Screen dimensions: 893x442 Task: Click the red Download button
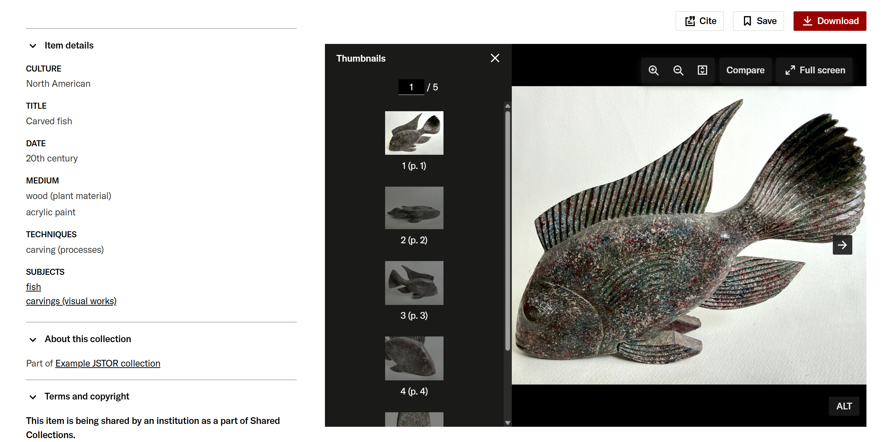coord(830,21)
